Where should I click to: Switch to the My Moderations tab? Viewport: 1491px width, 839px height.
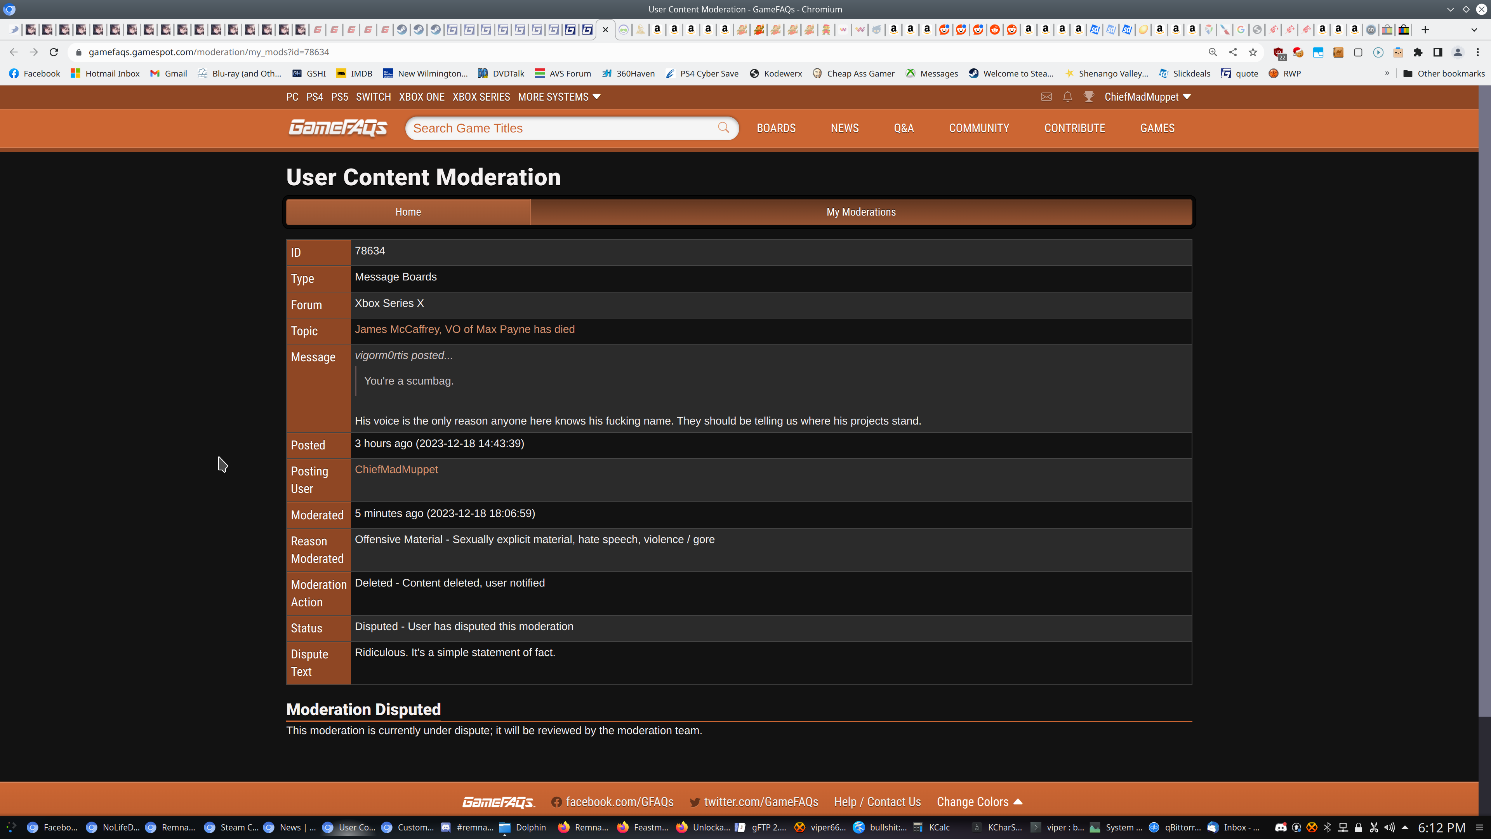[x=861, y=212]
